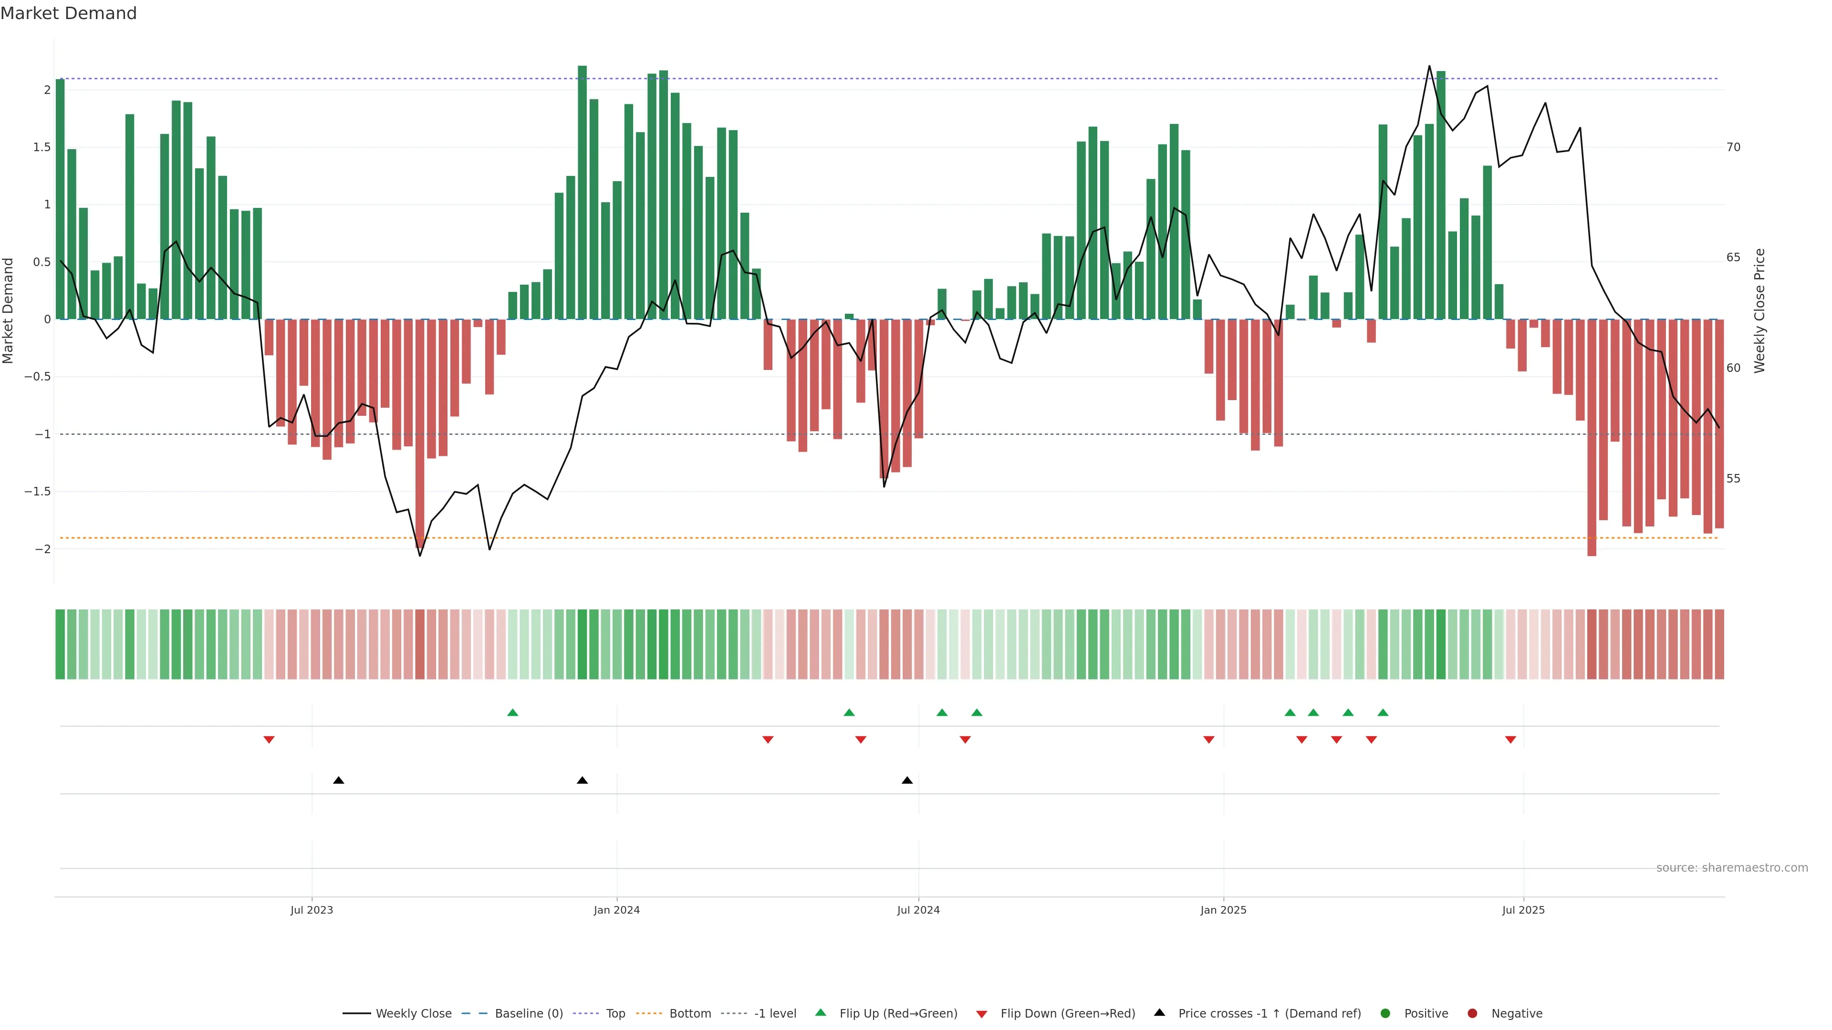Click the black triangle marker nearest Jul 2024

[907, 781]
